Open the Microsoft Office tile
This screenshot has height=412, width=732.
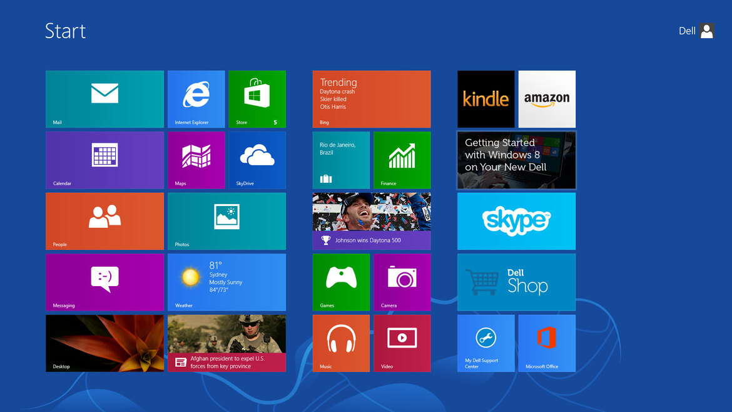547,343
